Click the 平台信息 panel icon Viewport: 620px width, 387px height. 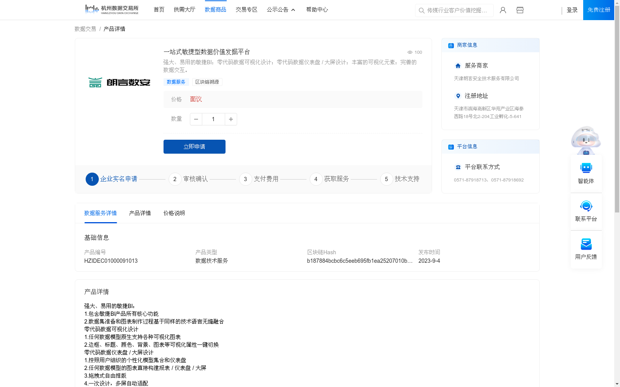click(x=451, y=147)
